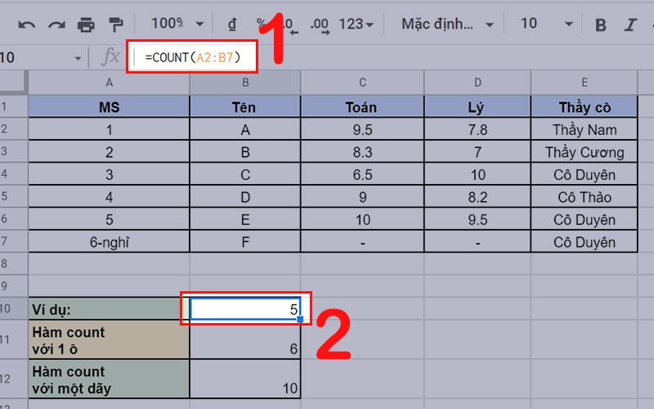Screen dimensions: 654x409
Task: Click row header 11
Action: pos(13,339)
